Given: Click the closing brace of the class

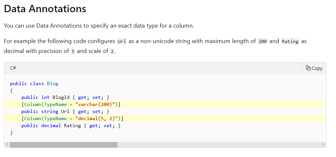Looking at the screenshot, I should pyautogui.click(x=12, y=133).
